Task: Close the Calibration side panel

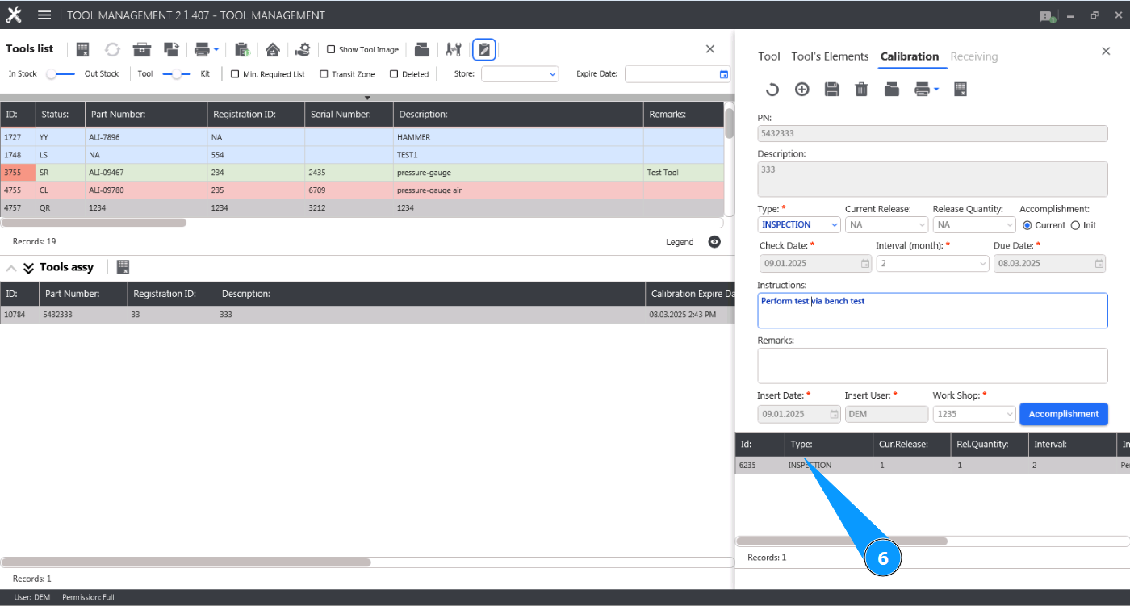Action: tap(1106, 51)
